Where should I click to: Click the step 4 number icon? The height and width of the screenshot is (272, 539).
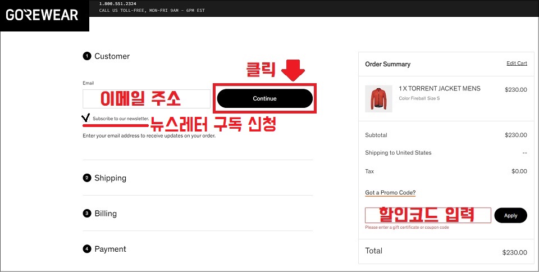(x=87, y=249)
